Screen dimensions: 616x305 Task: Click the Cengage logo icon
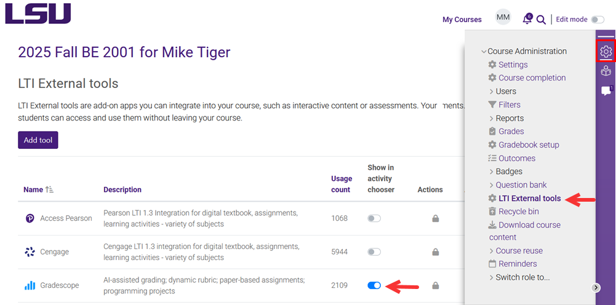[30, 252]
